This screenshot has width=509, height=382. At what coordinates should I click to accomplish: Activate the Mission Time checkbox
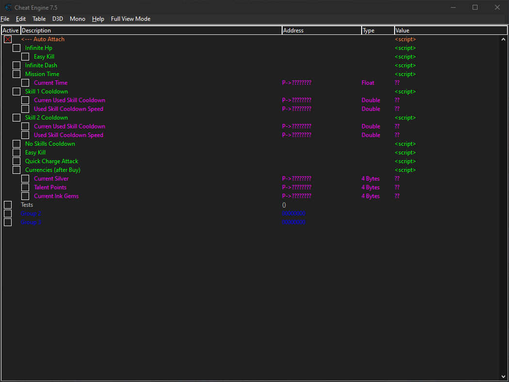tap(16, 74)
